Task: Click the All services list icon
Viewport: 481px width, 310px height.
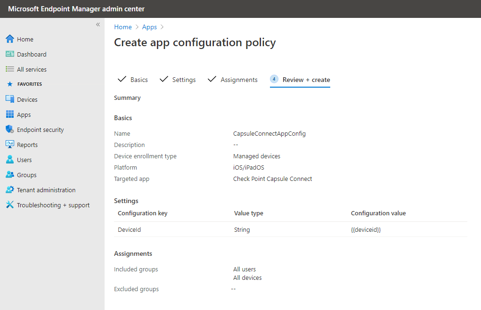Action: 10,69
